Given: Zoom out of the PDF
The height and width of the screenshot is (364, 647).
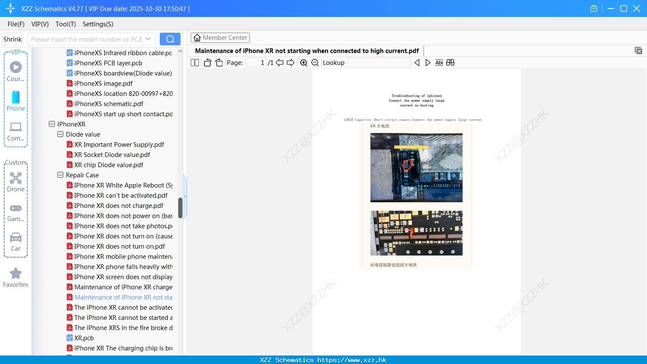Looking at the screenshot, I should coord(315,62).
